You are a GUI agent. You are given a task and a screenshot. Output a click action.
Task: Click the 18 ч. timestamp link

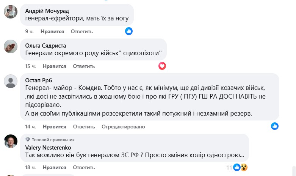[30, 167]
